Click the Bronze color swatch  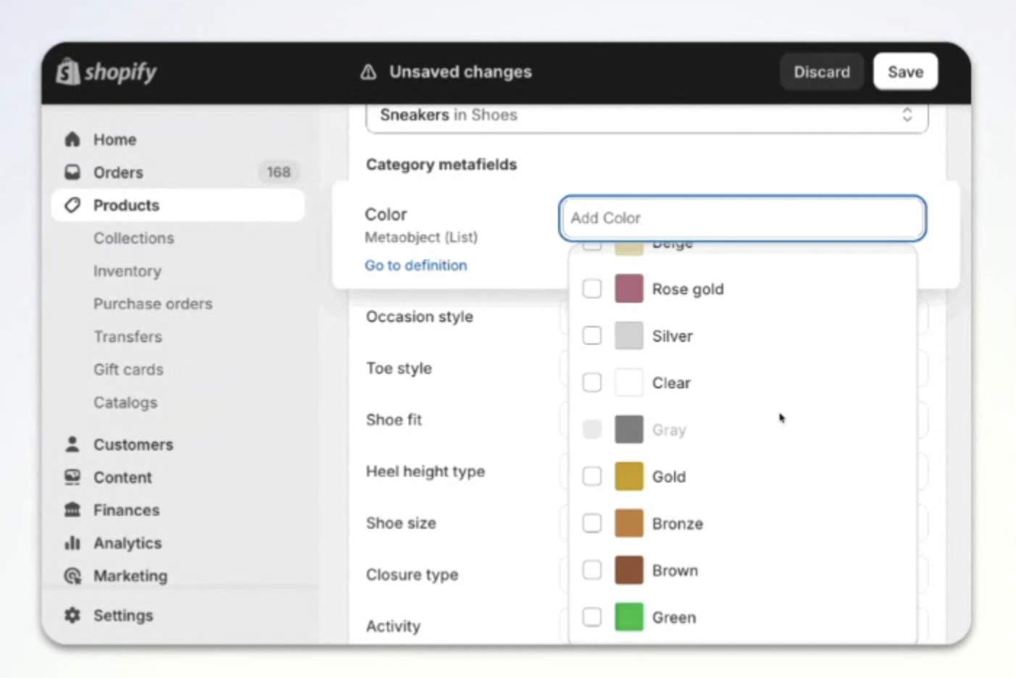(629, 523)
